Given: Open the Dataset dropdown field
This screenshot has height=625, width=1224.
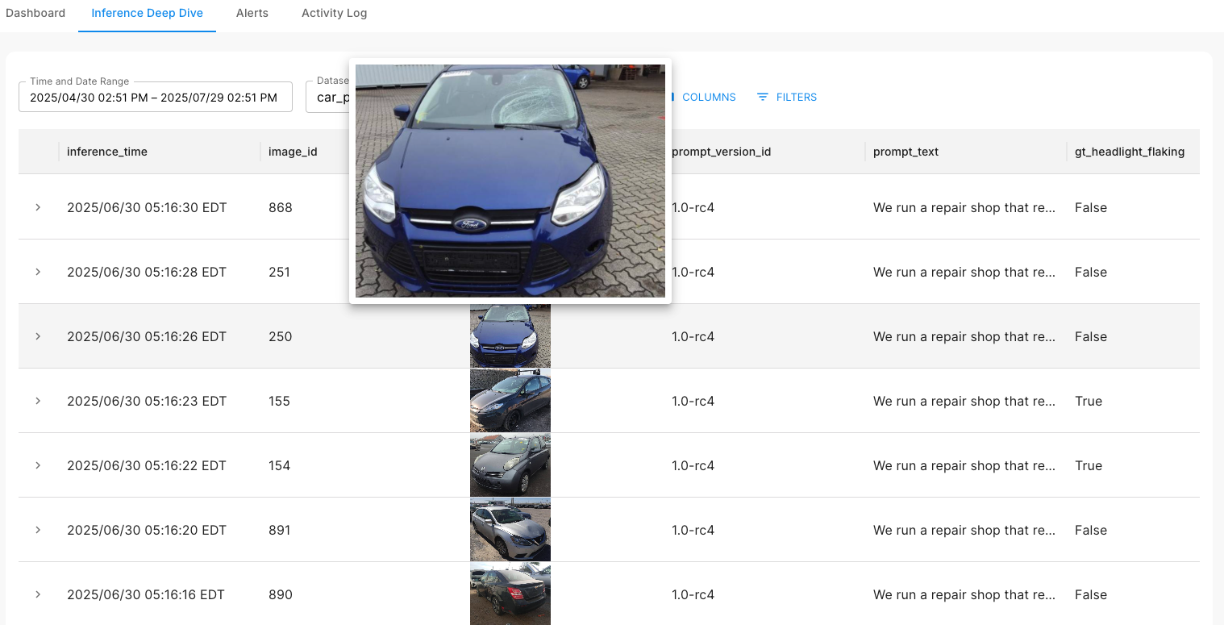Looking at the screenshot, I should pos(328,97).
